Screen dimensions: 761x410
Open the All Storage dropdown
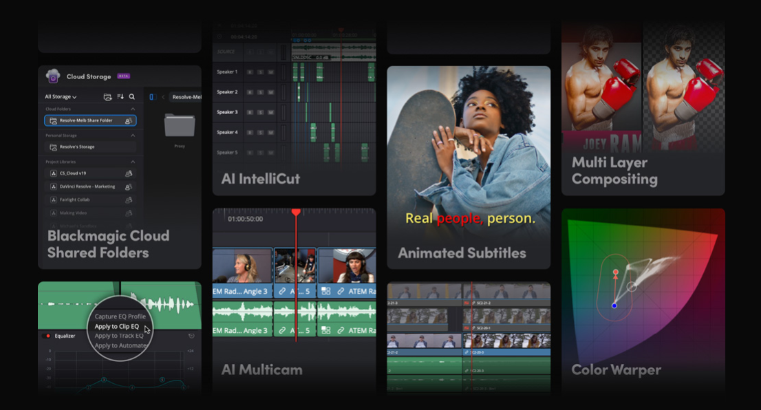61,96
